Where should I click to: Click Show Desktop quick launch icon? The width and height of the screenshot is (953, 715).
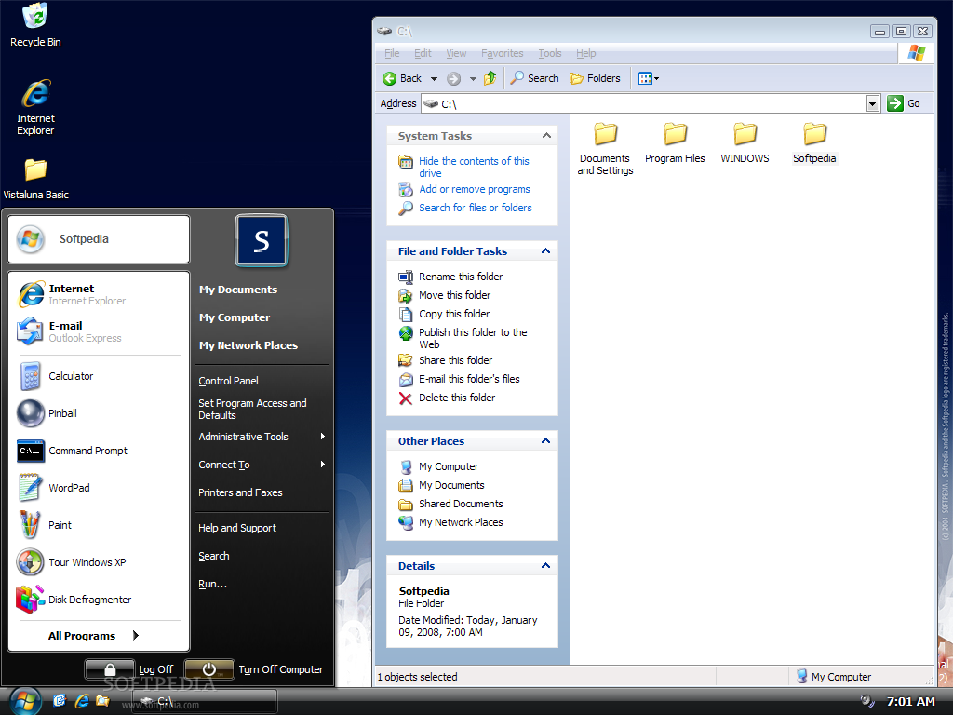point(59,701)
